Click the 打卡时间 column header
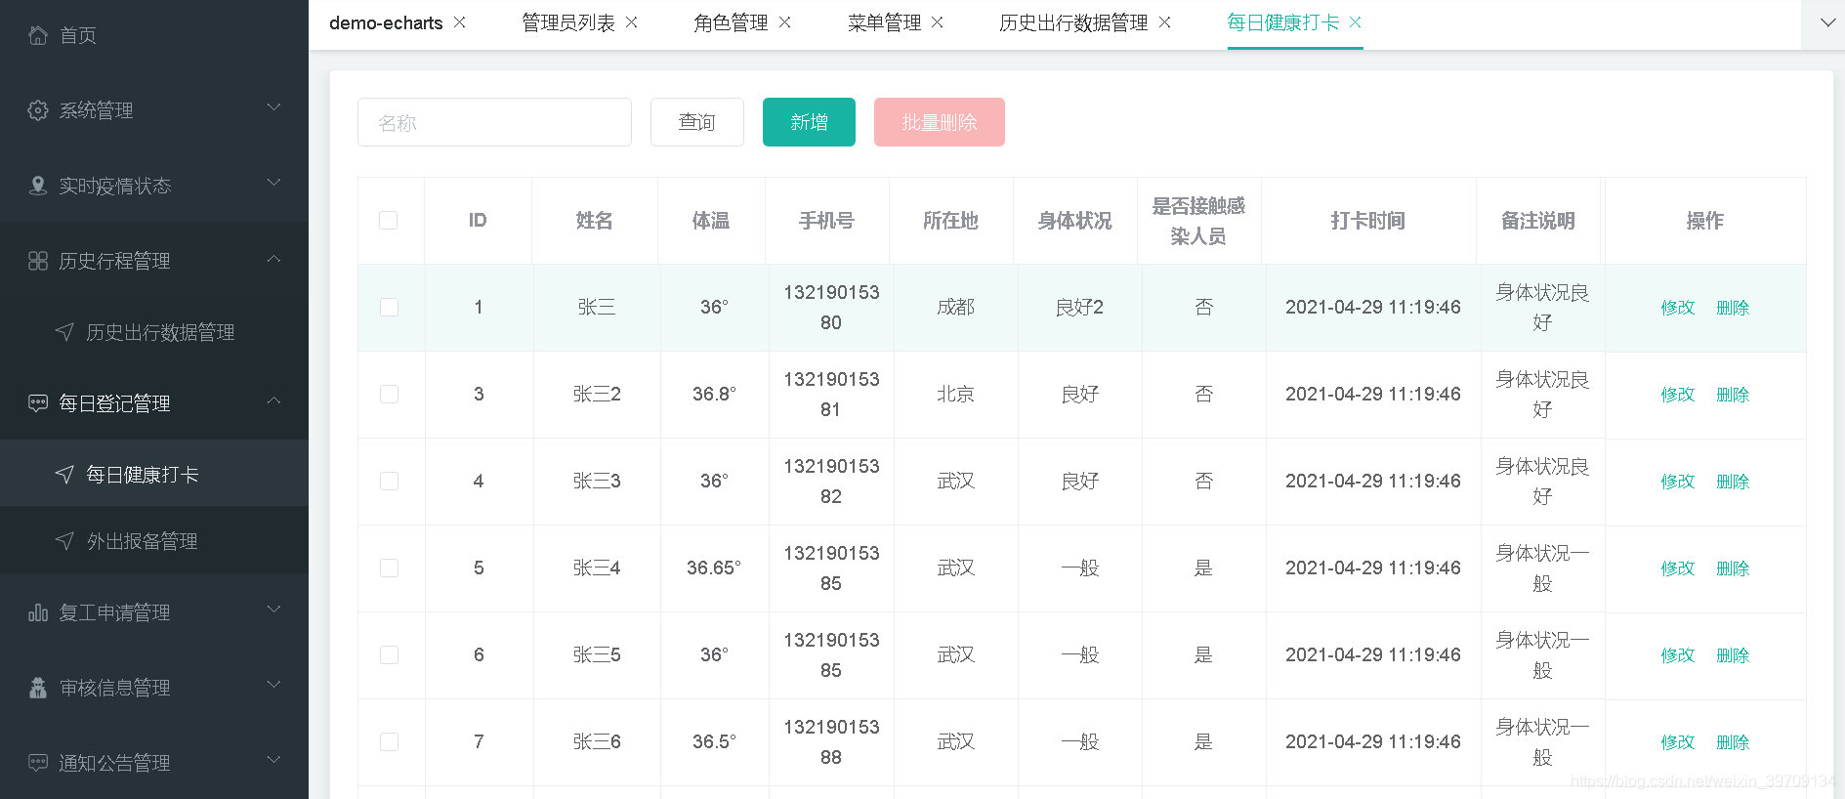1845x799 pixels. pyautogui.click(x=1368, y=221)
